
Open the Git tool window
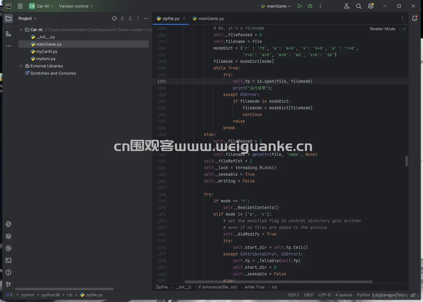(8, 284)
